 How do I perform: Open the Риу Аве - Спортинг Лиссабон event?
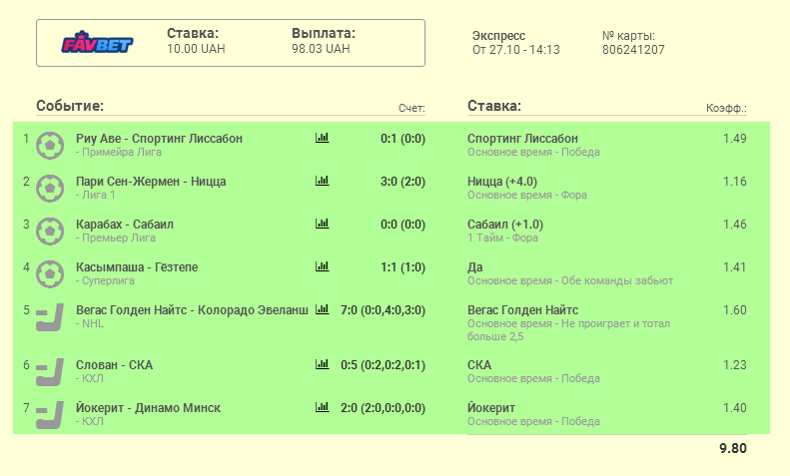point(159,138)
